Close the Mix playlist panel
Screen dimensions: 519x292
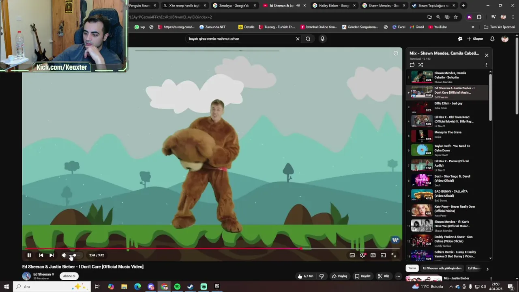487,56
